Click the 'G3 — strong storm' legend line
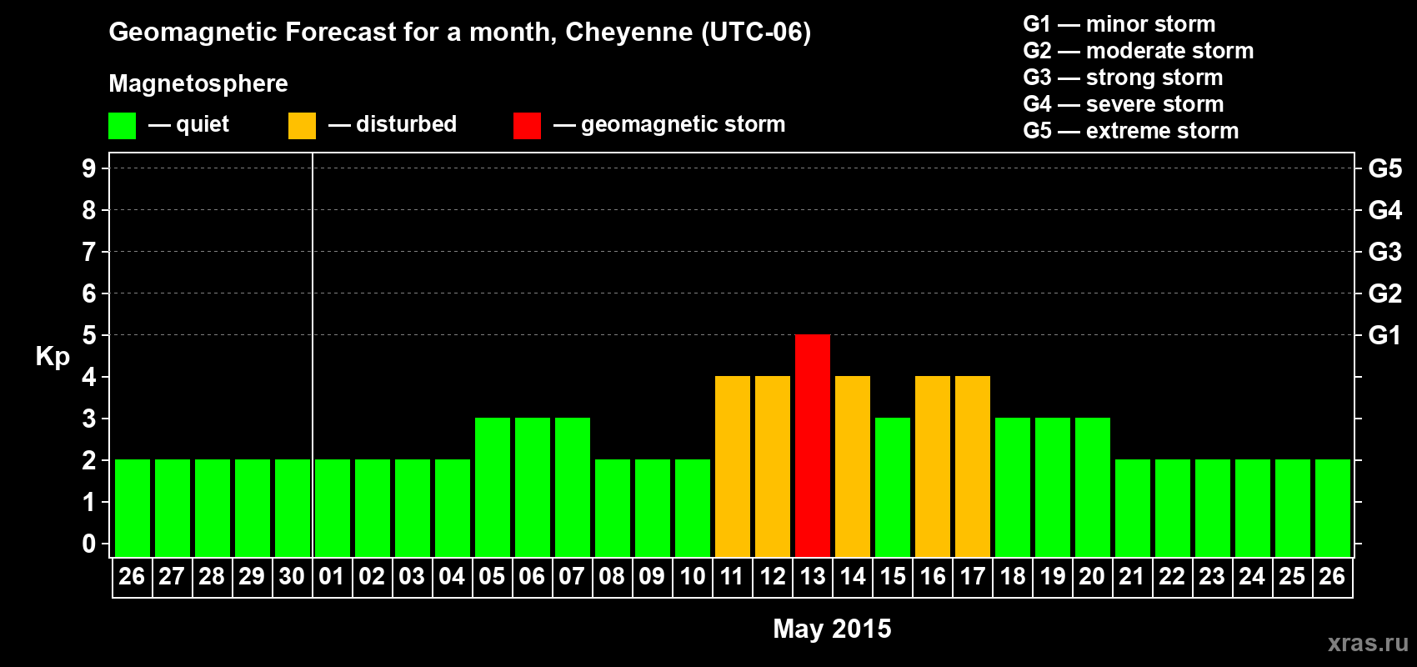 (1123, 78)
